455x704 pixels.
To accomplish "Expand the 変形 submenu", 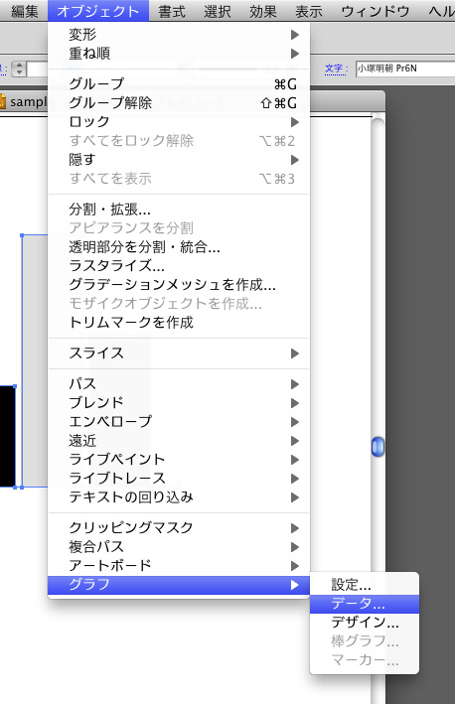I will [179, 35].
